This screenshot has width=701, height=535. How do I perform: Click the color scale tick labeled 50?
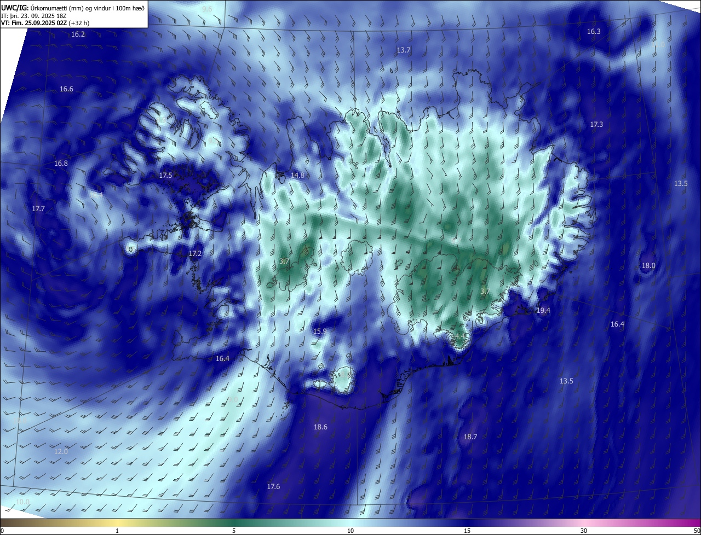pyautogui.click(x=696, y=531)
